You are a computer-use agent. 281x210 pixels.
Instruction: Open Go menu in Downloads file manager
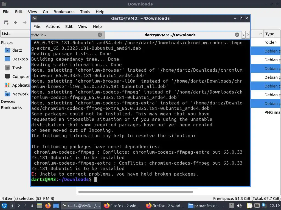(x=45, y=11)
